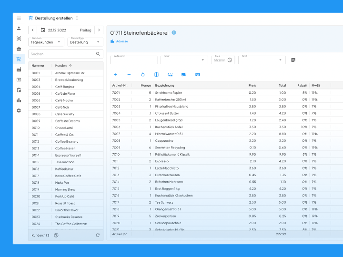Click the Adresse link
This screenshot has width=343, height=257.
pos(122,41)
